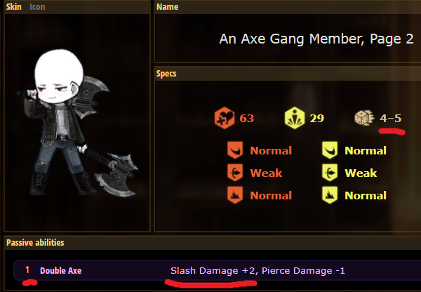The image size is (421, 292).
Task: Click the yellow Weak pierce stagger label
Action: [361, 173]
